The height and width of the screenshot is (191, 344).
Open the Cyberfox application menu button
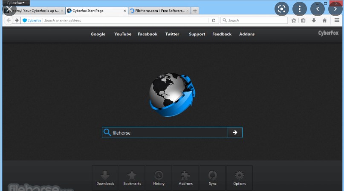[16, 3]
